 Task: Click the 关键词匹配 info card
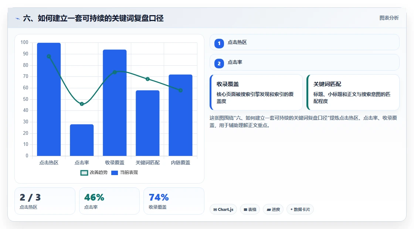353,92
